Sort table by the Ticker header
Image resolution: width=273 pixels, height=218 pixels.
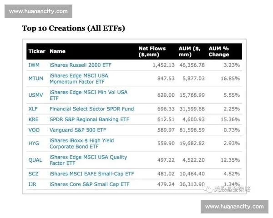point(37,51)
